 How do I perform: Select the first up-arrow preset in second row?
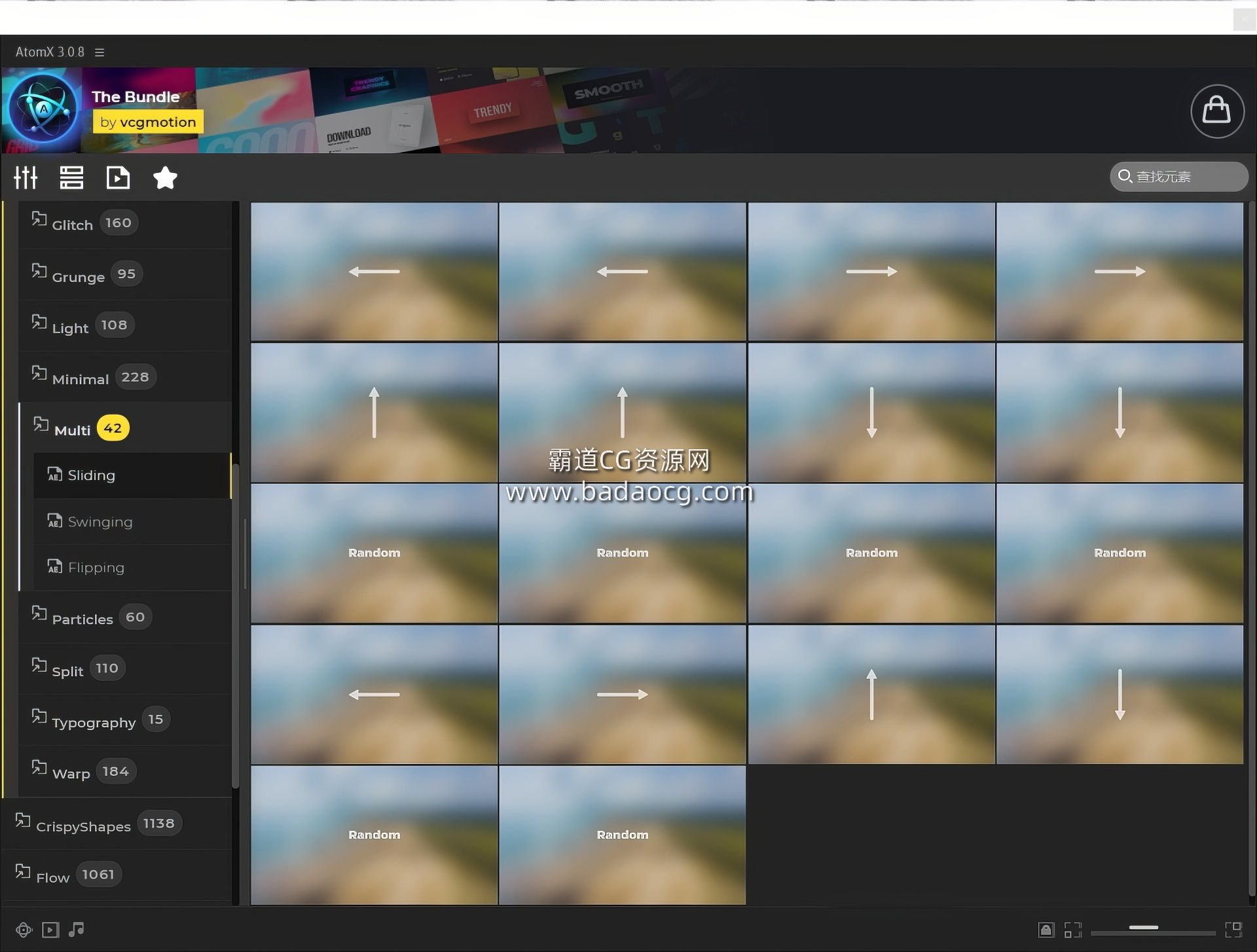coord(374,412)
